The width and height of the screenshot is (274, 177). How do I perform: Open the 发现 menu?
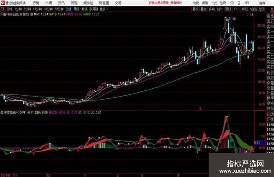[x=74, y=3]
